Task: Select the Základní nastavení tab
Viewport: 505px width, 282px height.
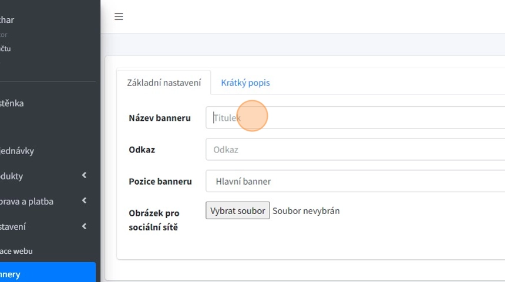Action: coord(164,83)
